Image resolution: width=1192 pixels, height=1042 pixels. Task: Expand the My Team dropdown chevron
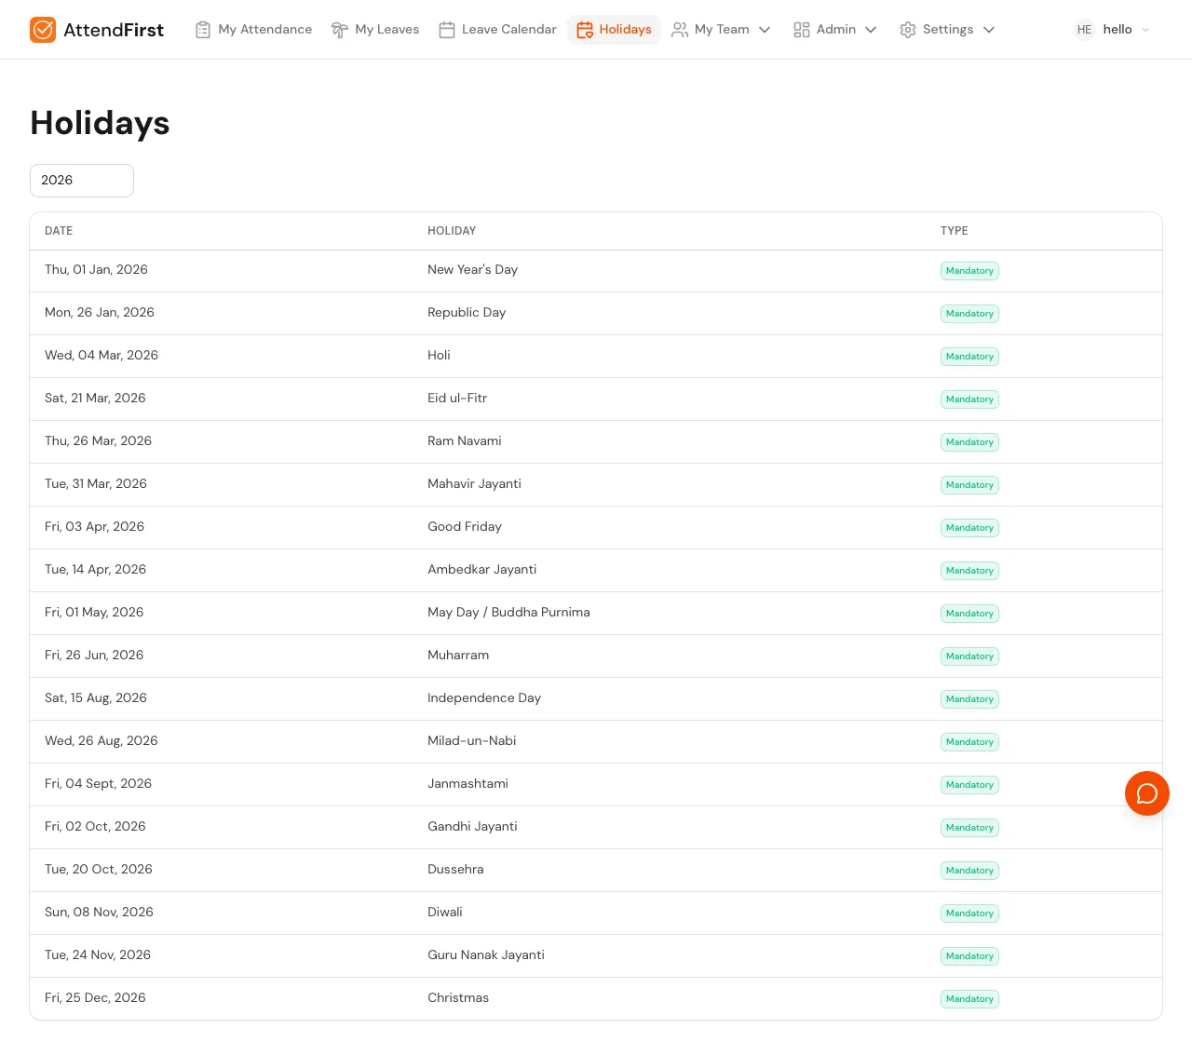(x=765, y=30)
